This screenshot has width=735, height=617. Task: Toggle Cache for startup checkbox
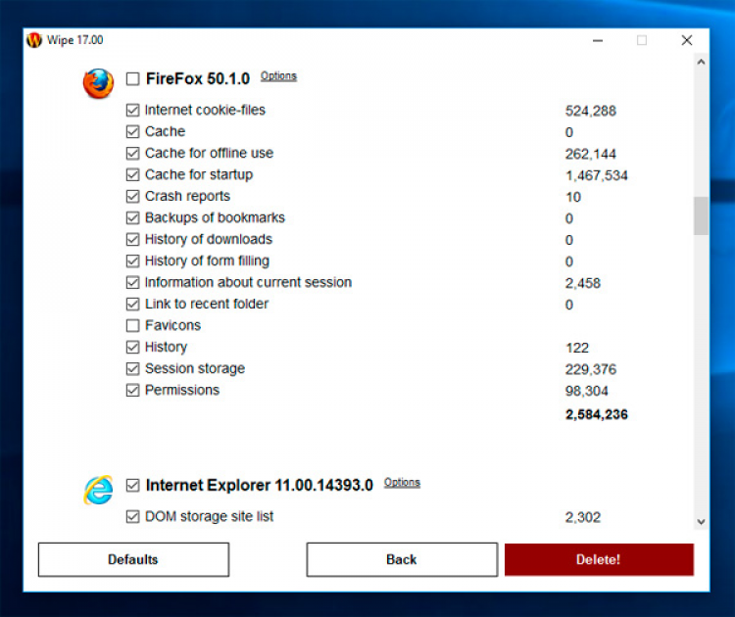pyautogui.click(x=132, y=174)
